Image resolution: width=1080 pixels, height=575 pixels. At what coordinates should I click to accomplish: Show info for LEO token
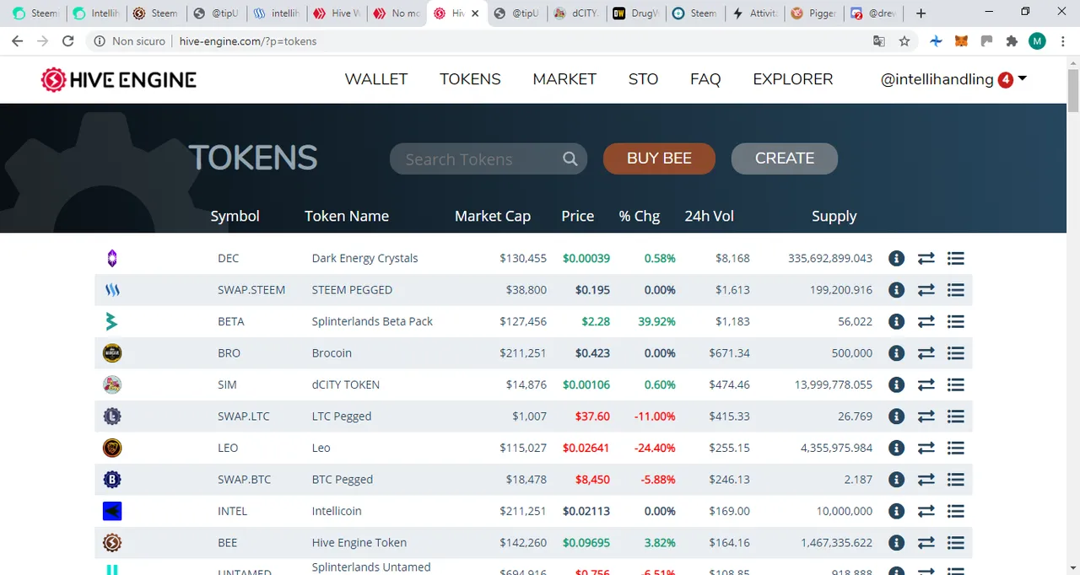[x=896, y=448]
